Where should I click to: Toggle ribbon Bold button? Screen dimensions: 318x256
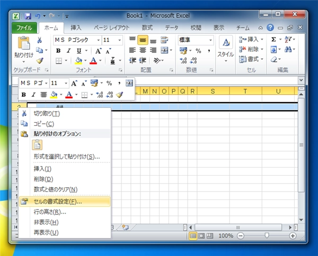tap(58, 51)
